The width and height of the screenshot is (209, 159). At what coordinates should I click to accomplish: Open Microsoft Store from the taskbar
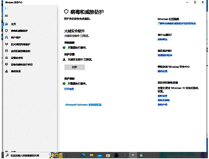(108, 155)
